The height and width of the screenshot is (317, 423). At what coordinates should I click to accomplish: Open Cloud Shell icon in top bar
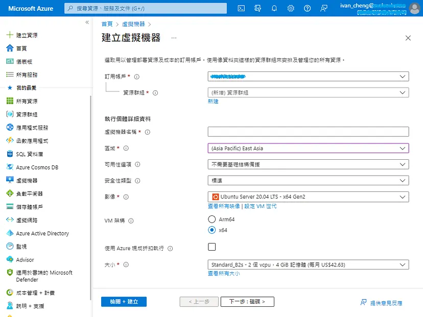[x=241, y=8]
